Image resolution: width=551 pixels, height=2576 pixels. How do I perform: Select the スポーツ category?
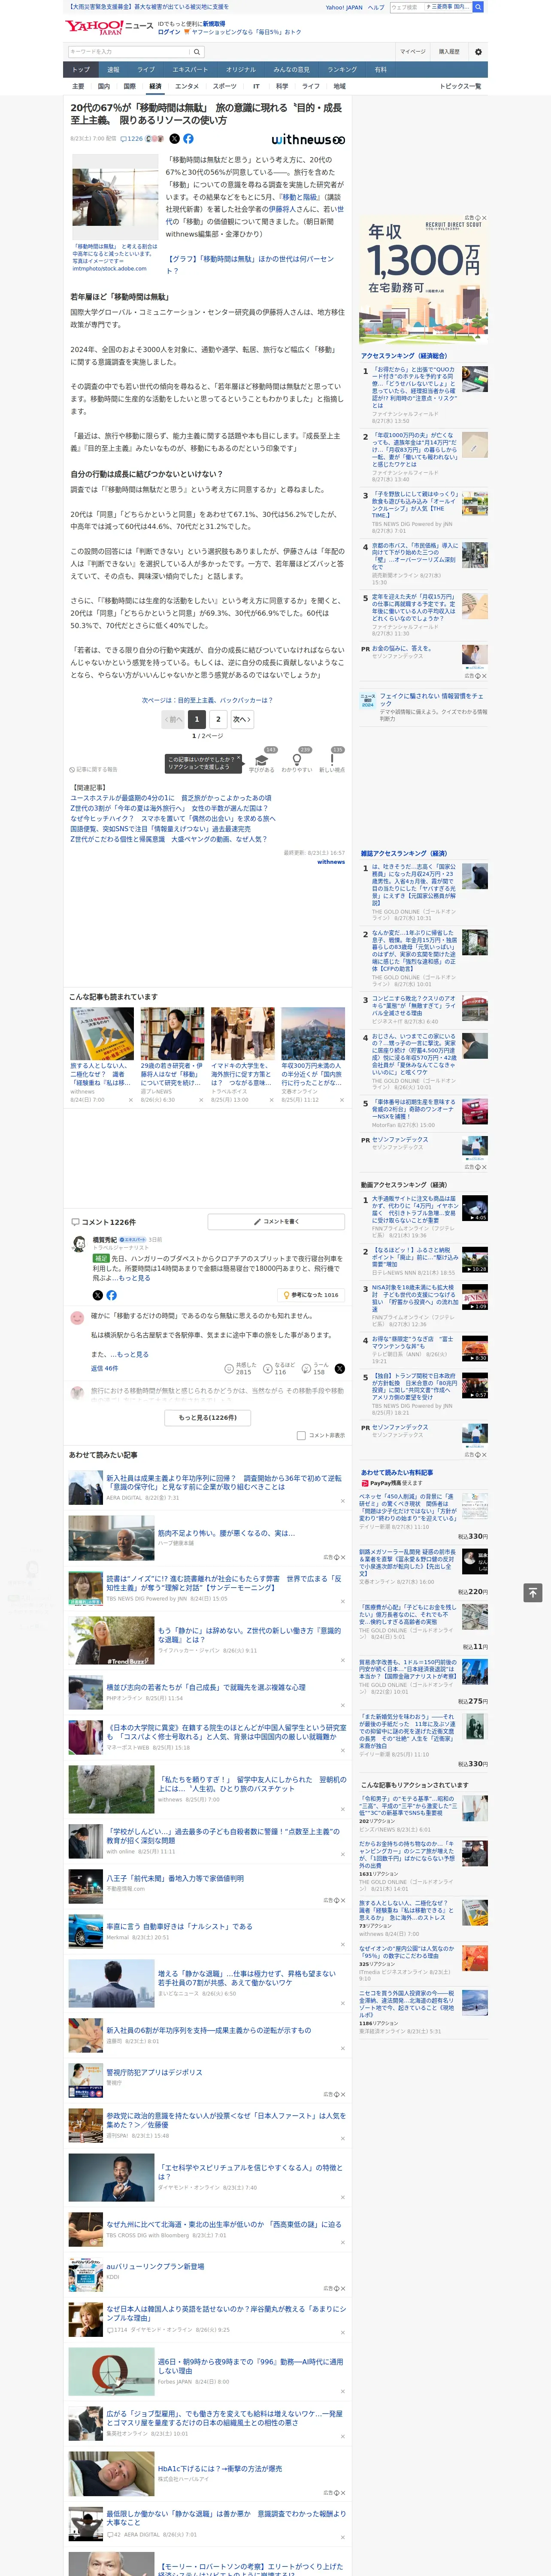point(225,86)
